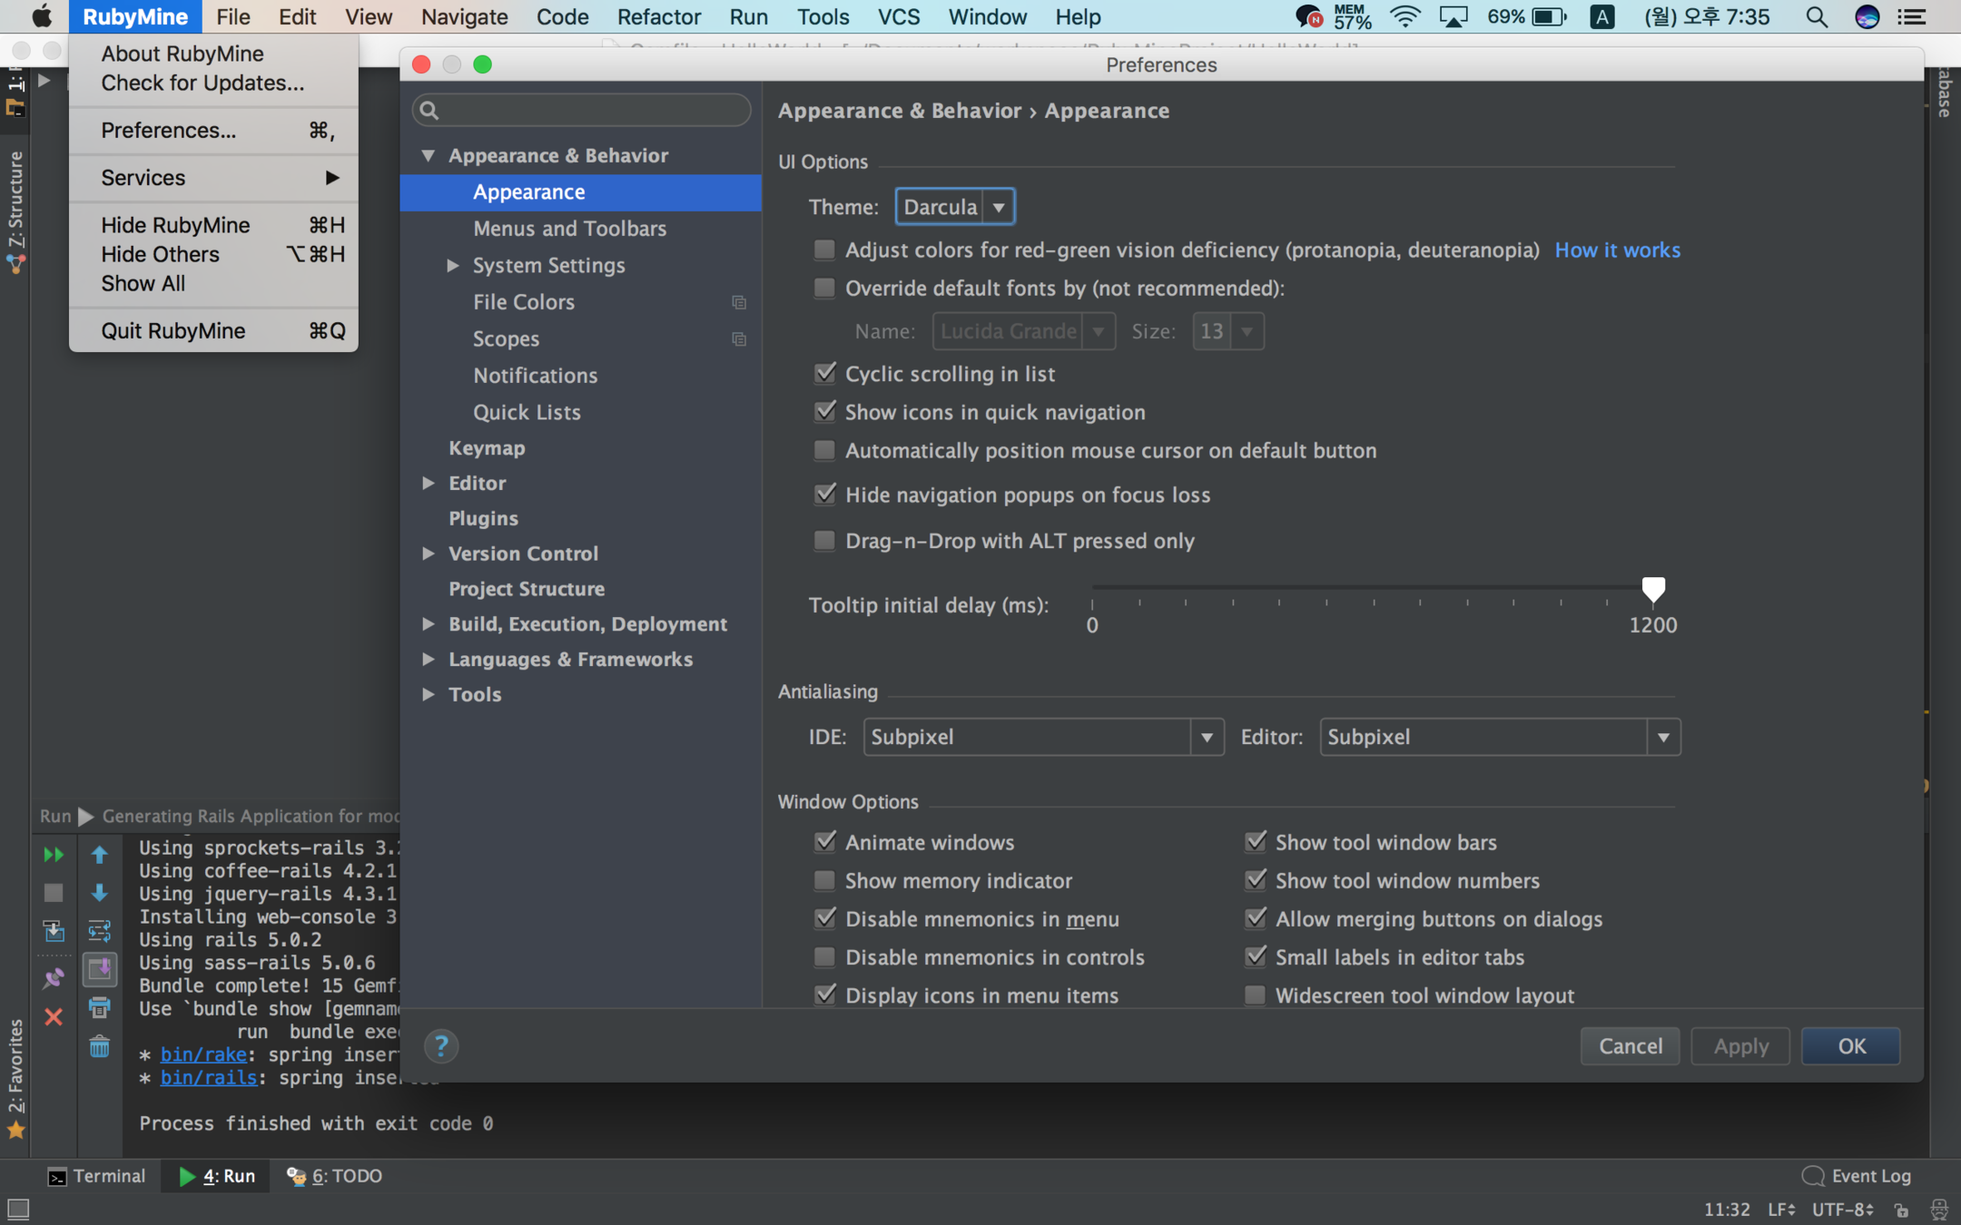Click the Preferences search field
This screenshot has height=1225, width=1961.
(582, 110)
